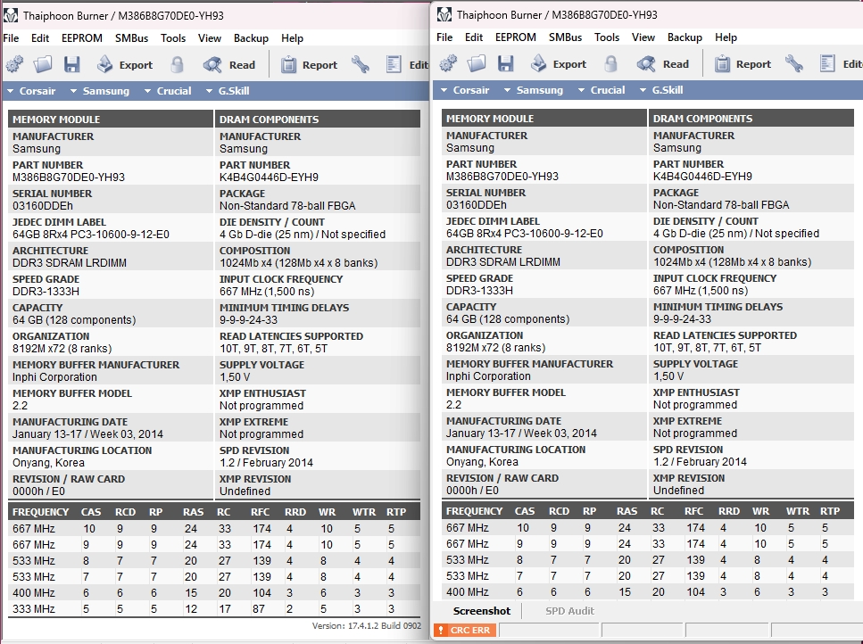Click the RFC column header in left window

(x=261, y=512)
